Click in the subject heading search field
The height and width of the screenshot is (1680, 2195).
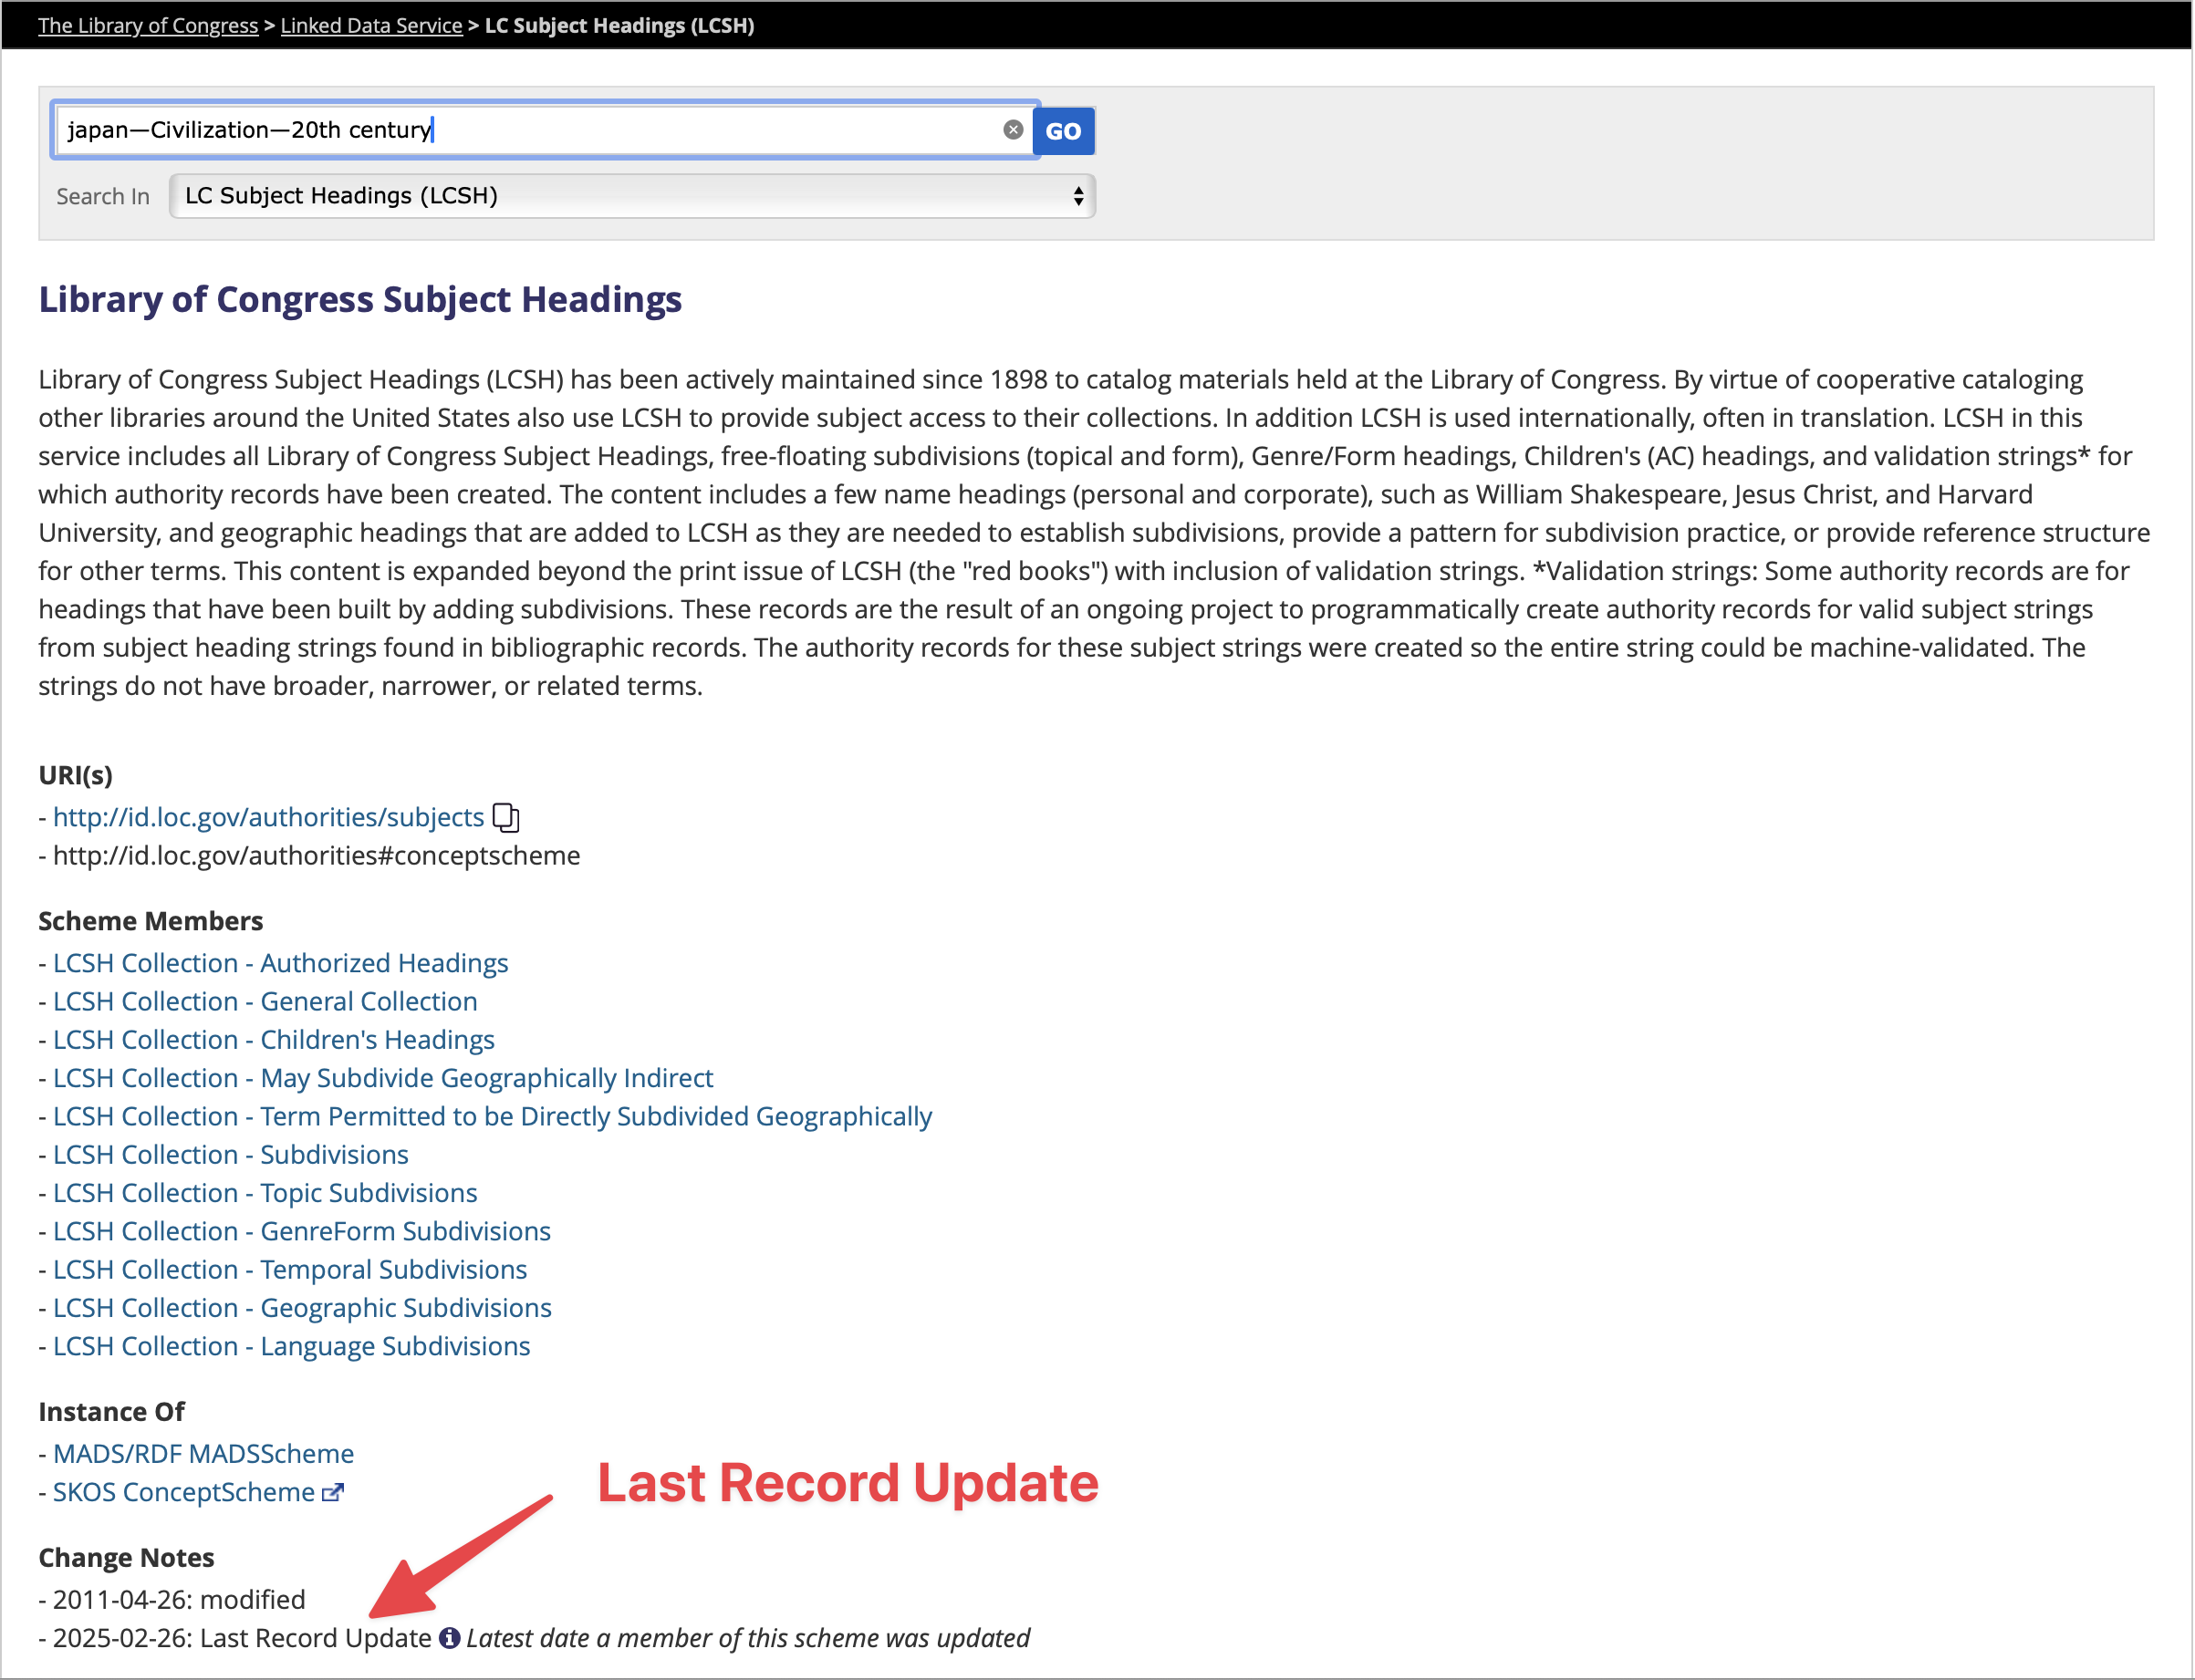[530, 130]
